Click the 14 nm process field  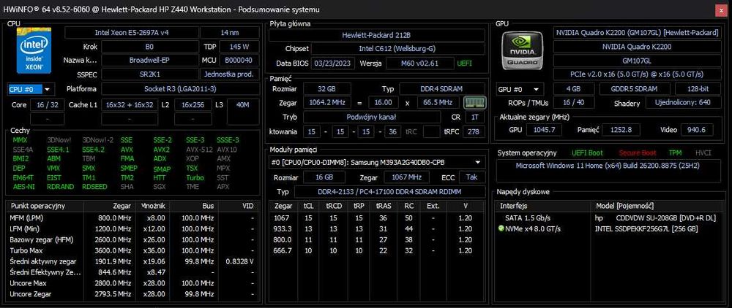pyautogui.click(x=230, y=33)
